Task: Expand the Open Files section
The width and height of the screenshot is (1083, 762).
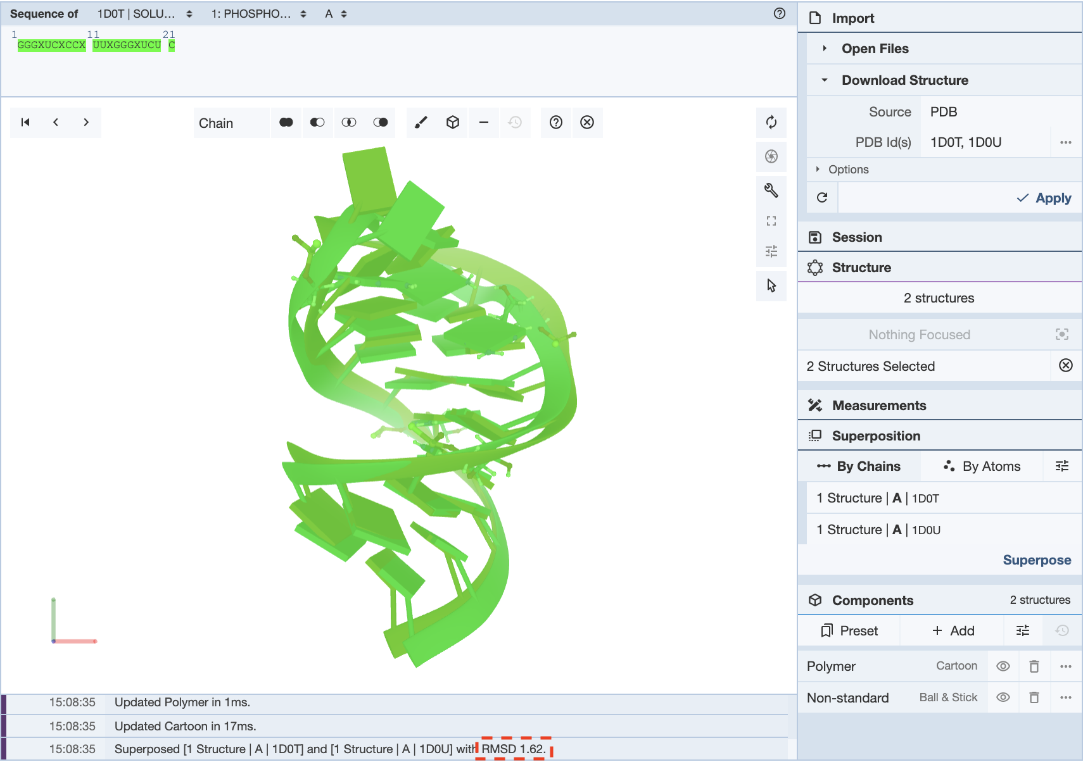Action: tap(875, 49)
